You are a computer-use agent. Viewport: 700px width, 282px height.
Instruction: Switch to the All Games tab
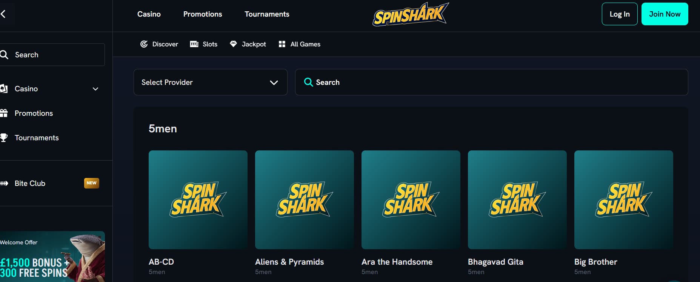299,44
